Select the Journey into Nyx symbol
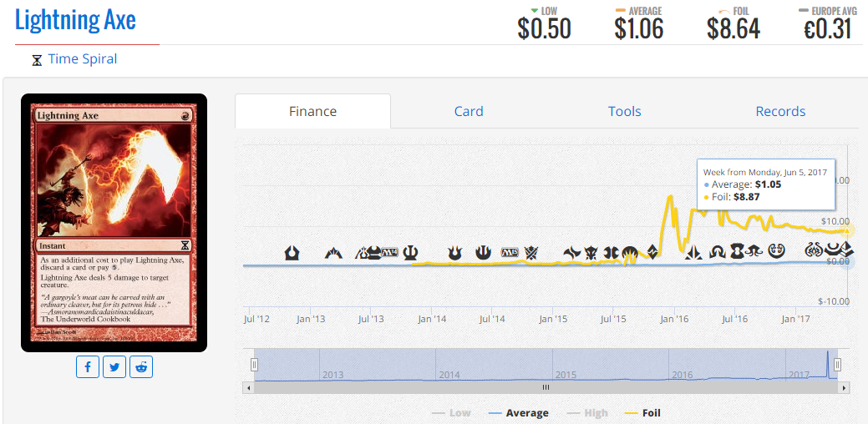 pyautogui.click(x=483, y=253)
